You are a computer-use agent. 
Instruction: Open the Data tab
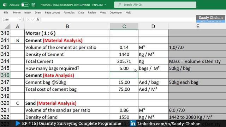(81, 13)
